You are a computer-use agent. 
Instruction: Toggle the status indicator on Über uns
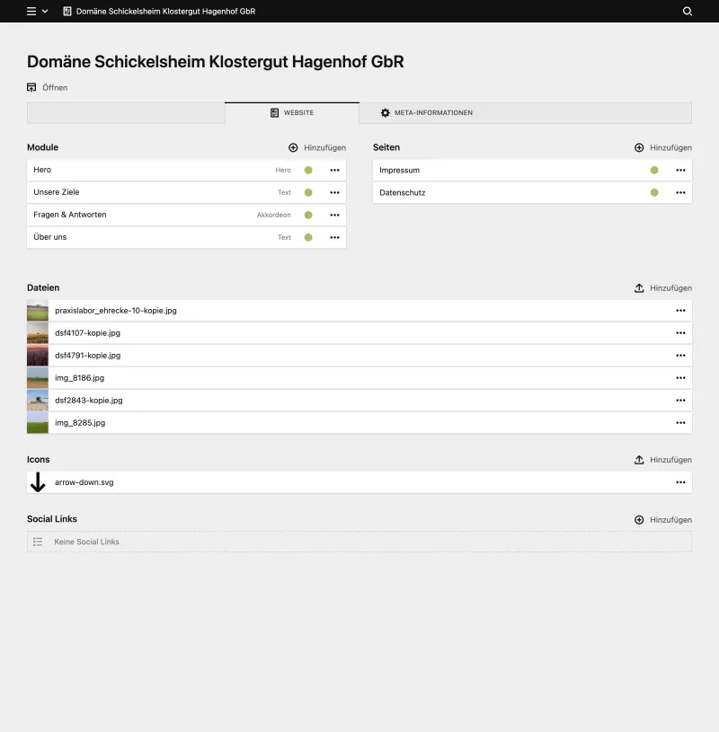click(x=307, y=237)
